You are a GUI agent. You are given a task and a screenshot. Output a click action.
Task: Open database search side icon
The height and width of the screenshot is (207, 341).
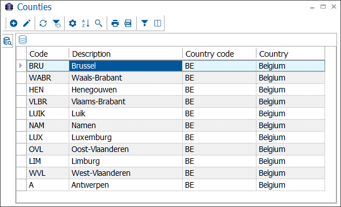pos(7,41)
